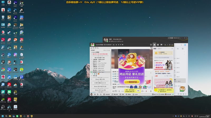The width and height of the screenshot is (211, 118).
Task: Switch to the 商城 tab in right panel
Action: pos(155,49)
